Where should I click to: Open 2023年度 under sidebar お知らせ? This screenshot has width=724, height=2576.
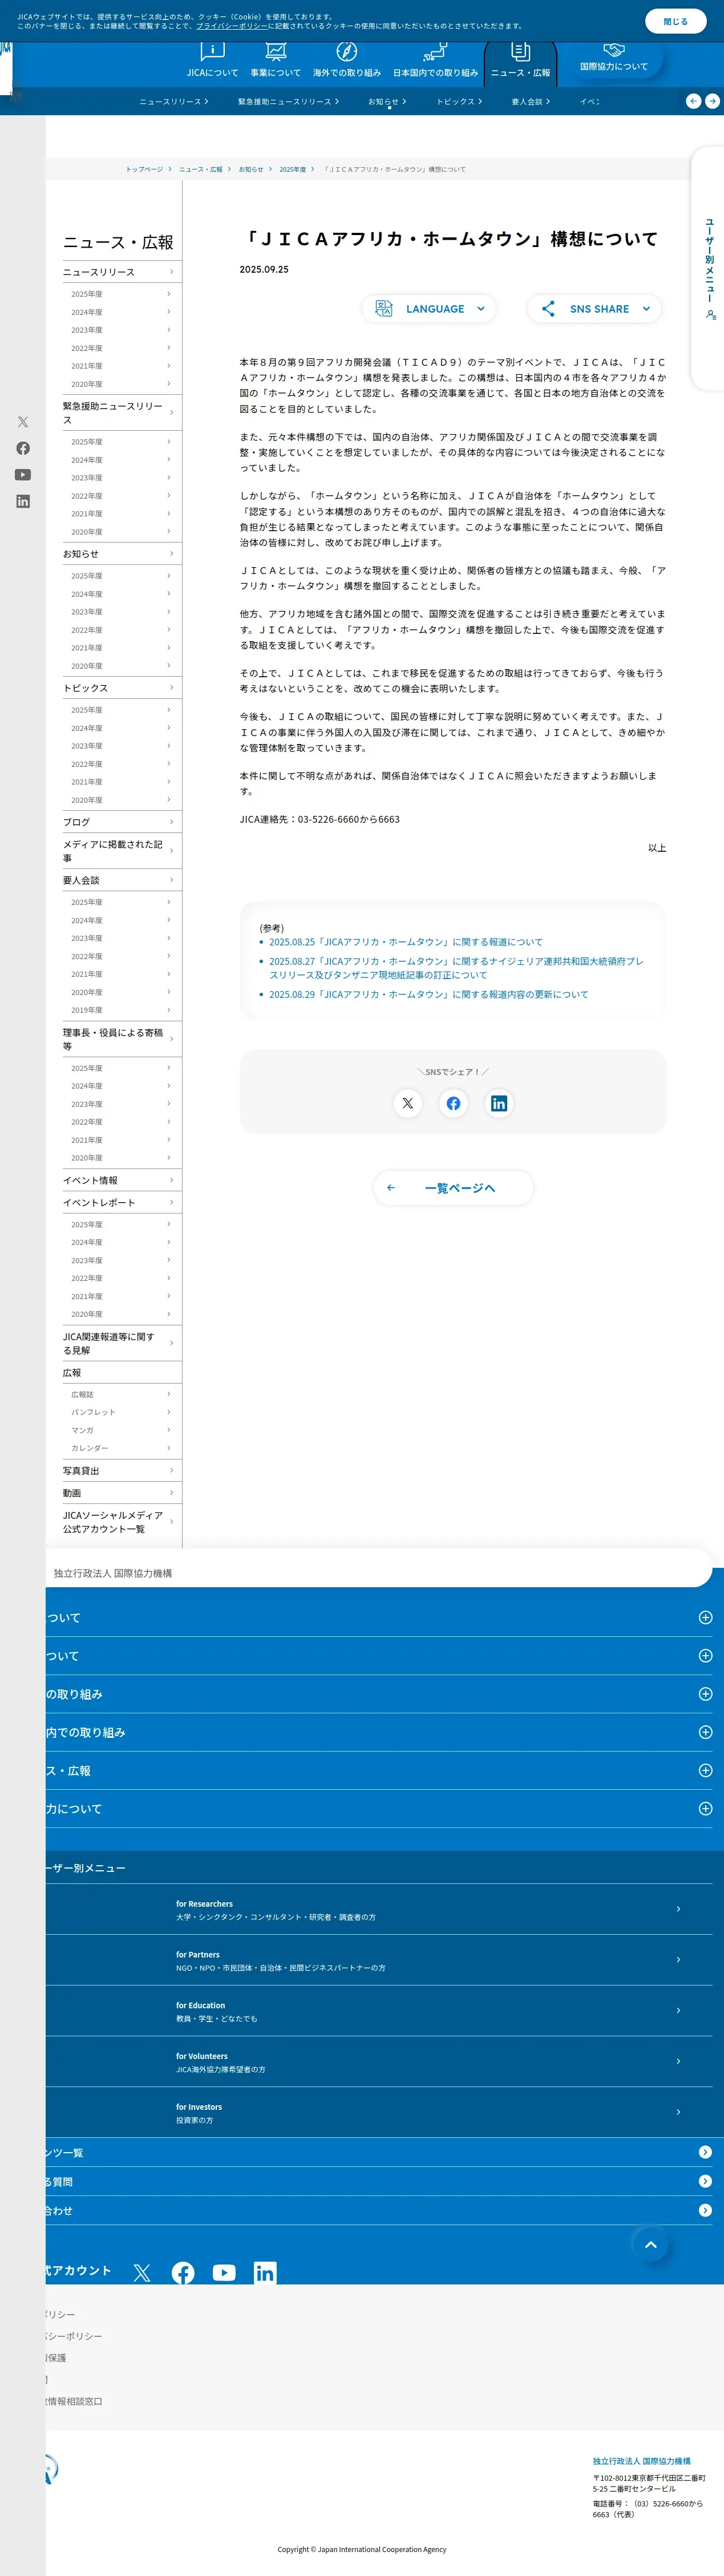[121, 612]
